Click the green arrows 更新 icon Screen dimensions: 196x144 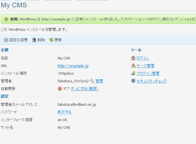tap(51, 40)
